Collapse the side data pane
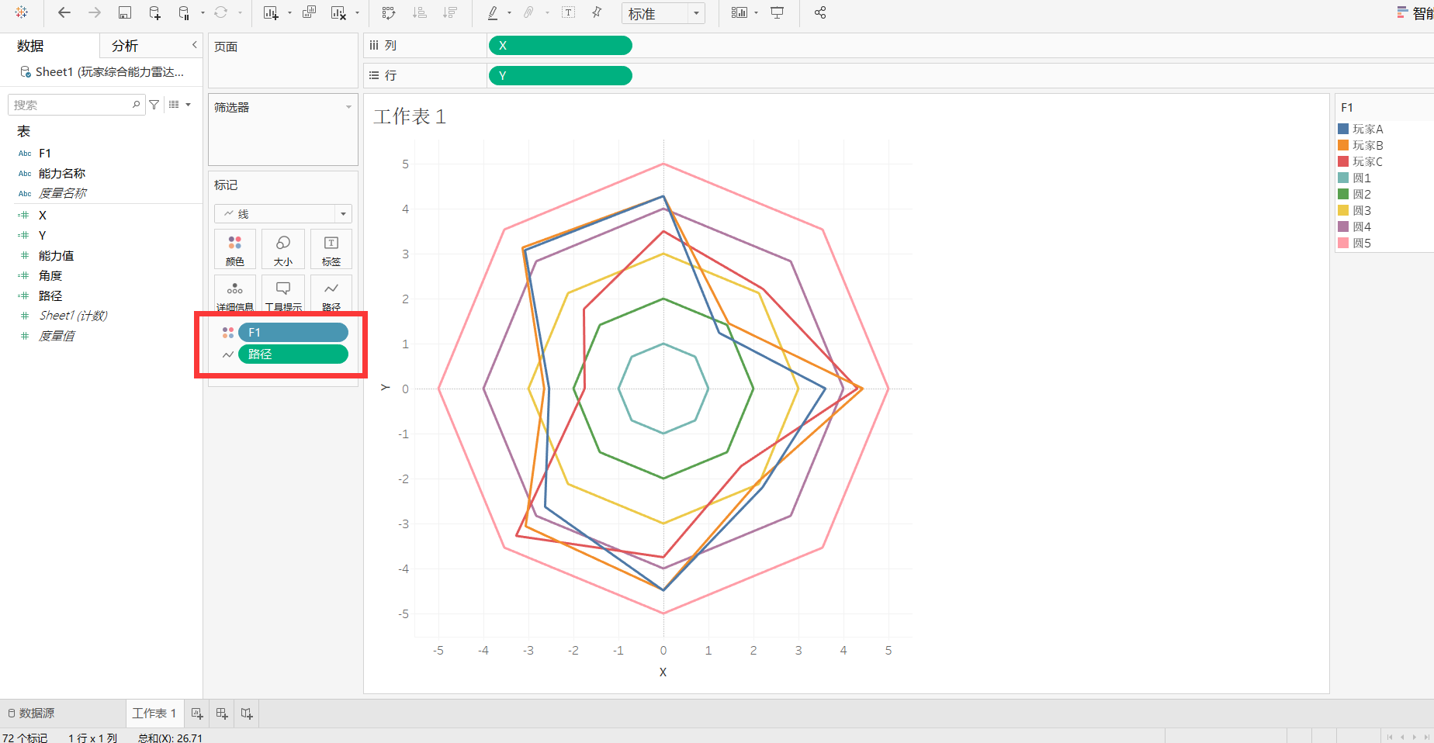The image size is (1434, 743). click(x=195, y=45)
